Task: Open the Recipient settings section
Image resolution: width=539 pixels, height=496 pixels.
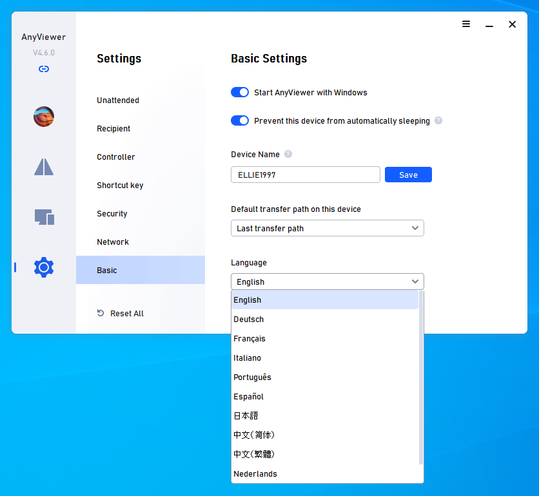Action: click(x=141, y=128)
